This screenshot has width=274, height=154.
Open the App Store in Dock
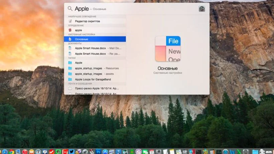105,152
